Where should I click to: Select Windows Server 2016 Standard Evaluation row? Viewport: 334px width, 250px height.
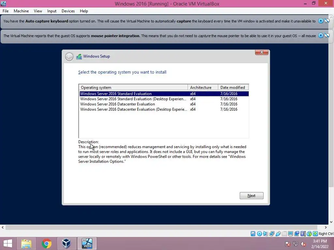(x=164, y=93)
